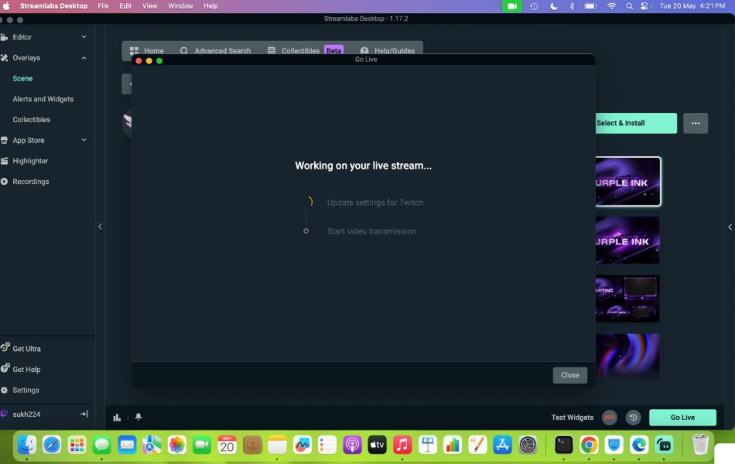The width and height of the screenshot is (735, 464).
Task: Open the View menu
Action: pos(150,6)
